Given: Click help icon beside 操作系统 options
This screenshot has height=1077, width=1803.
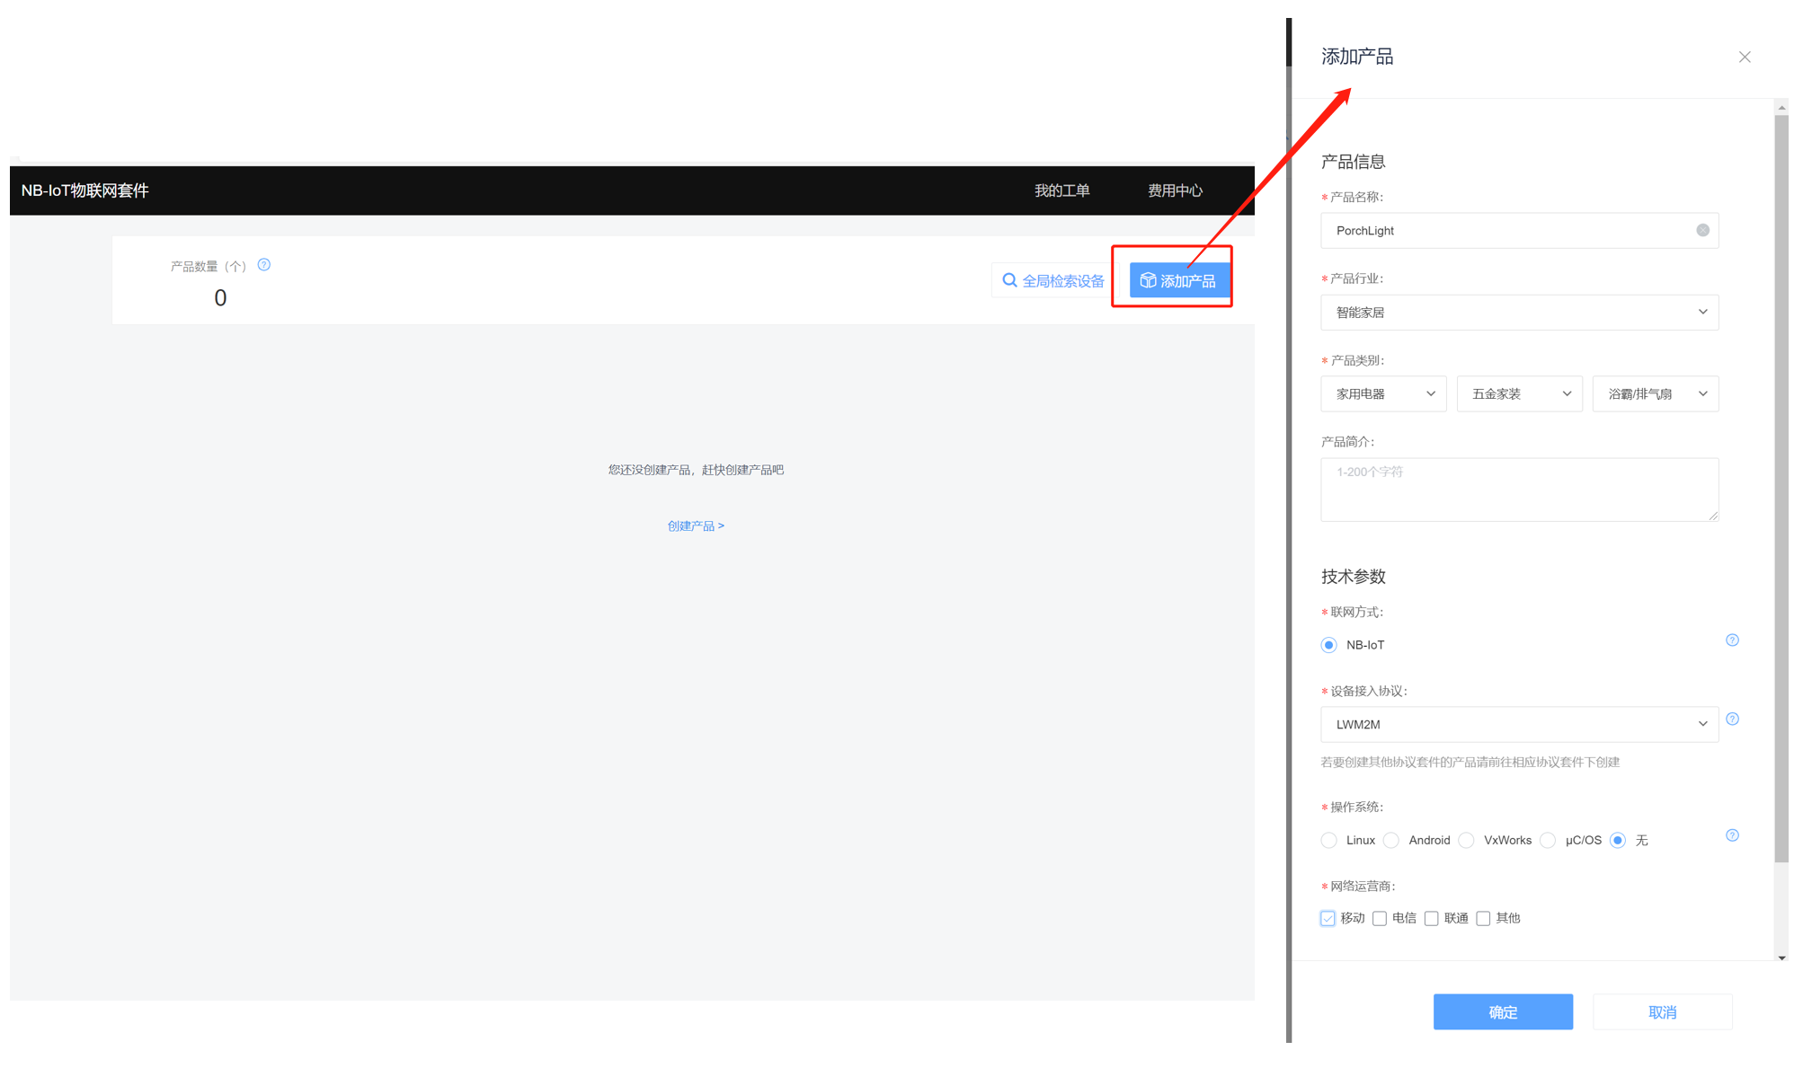Looking at the screenshot, I should [x=1732, y=835].
